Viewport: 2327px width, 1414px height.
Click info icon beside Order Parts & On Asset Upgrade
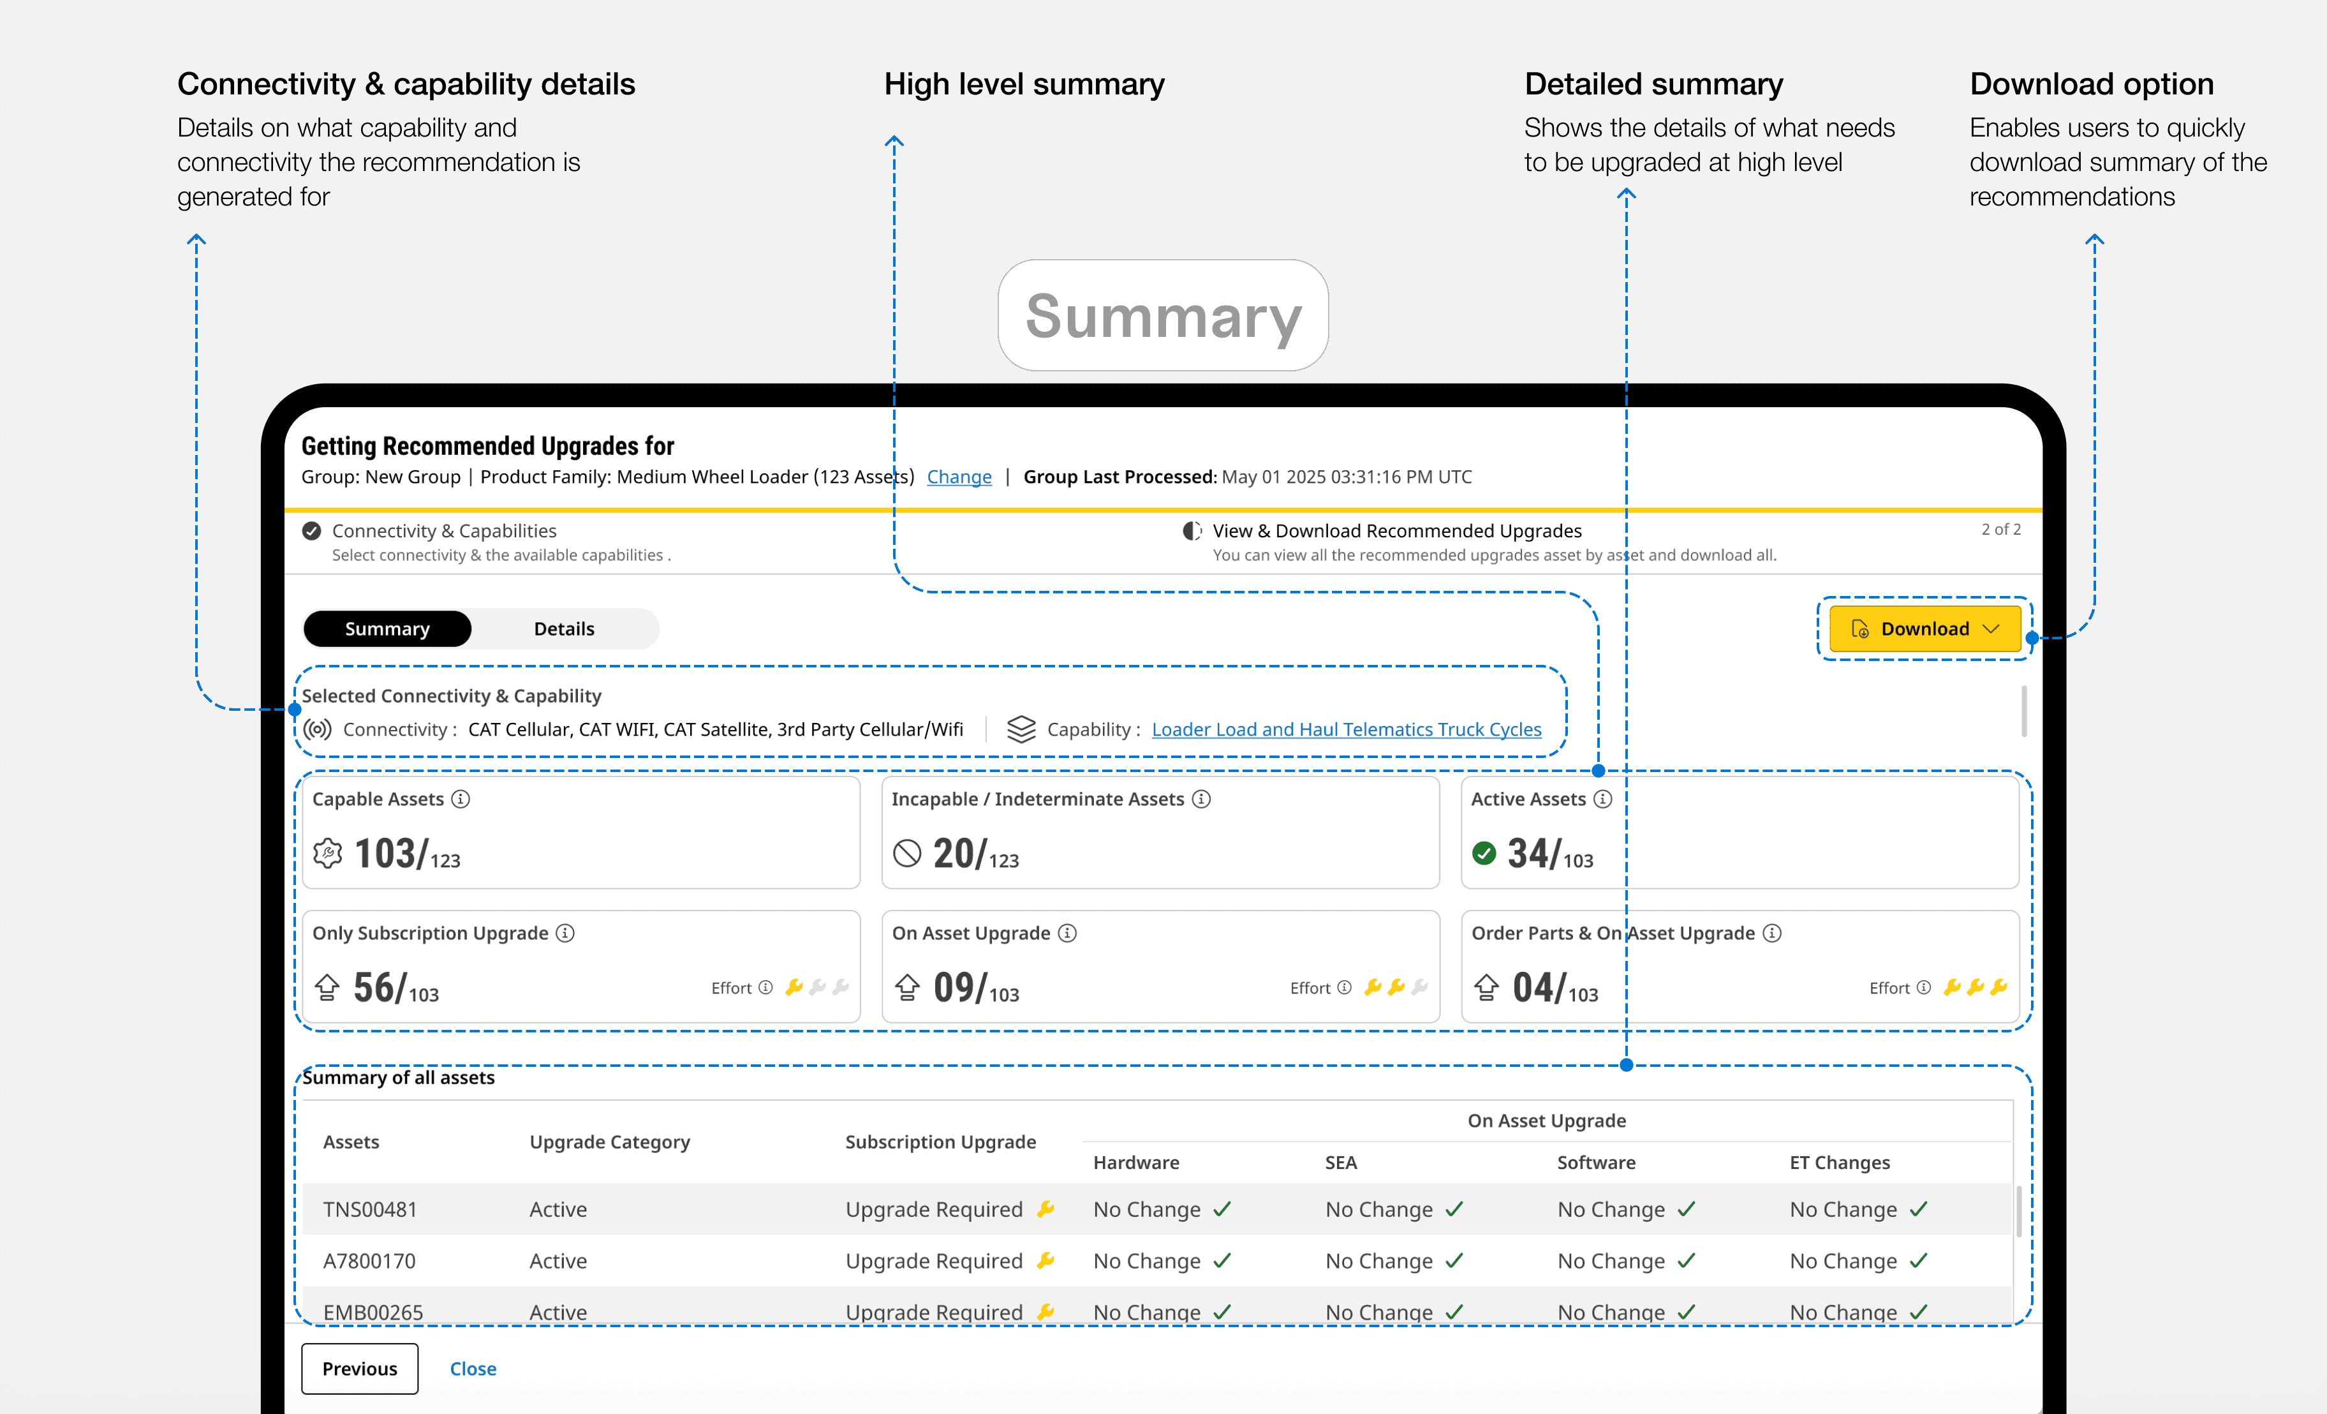pos(1771,934)
